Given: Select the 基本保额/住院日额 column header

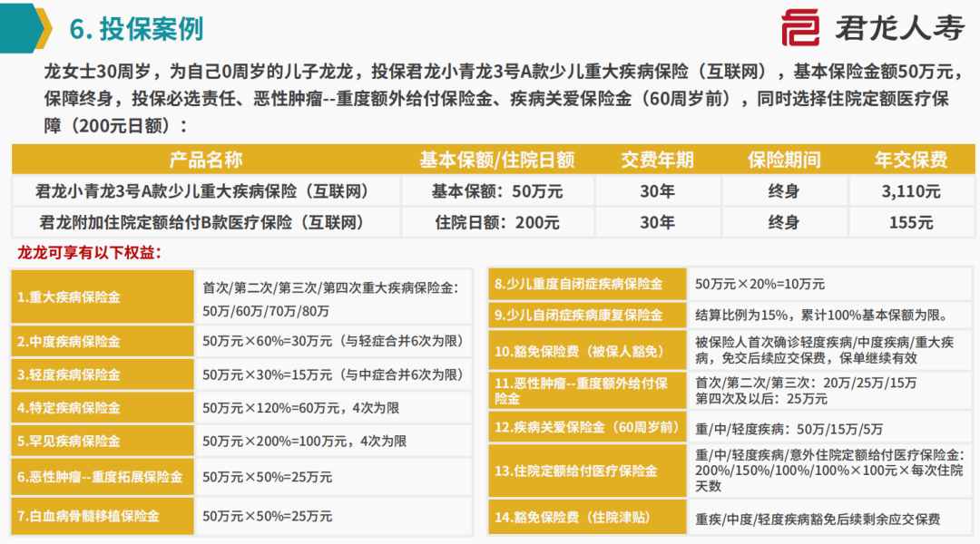Looking at the screenshot, I should pos(497,160).
